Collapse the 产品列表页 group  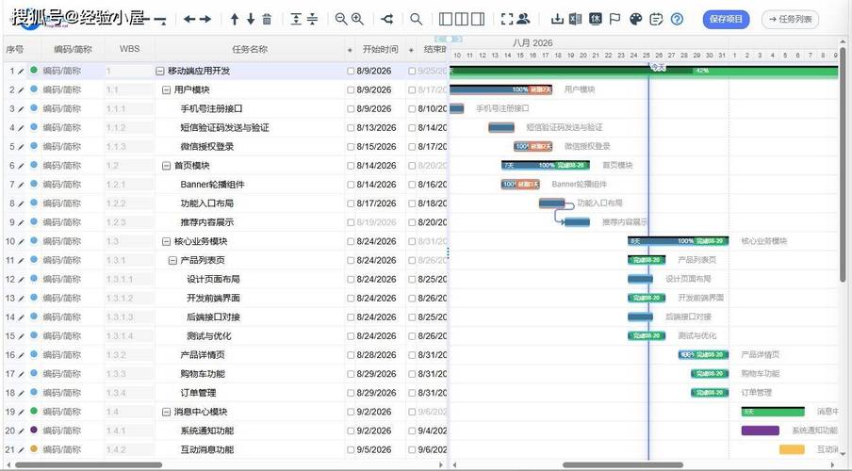pyautogui.click(x=172, y=260)
